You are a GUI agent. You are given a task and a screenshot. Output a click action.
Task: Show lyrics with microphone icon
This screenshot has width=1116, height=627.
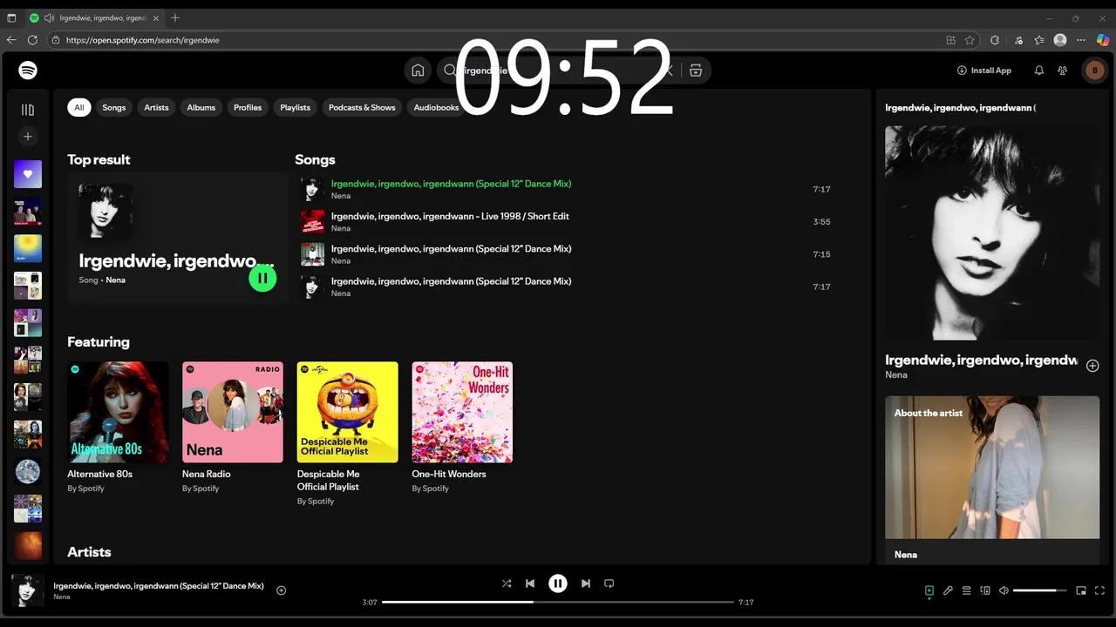point(948,590)
